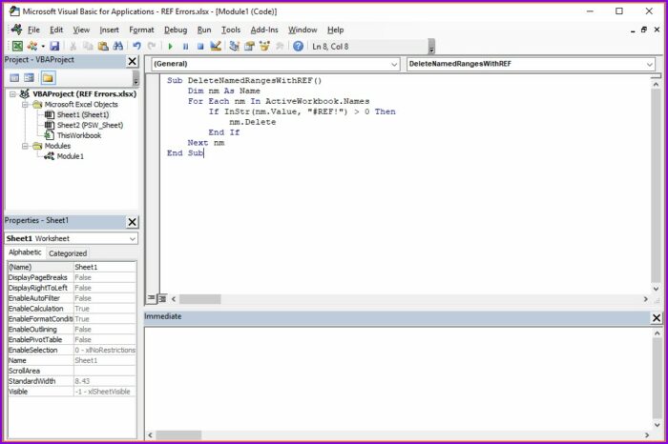Click the Procedure View button in code pane
Screen dimensions: 668x444
(151, 298)
